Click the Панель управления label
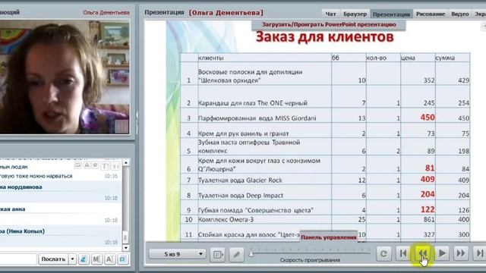The width and height of the screenshot is (486, 273). click(329, 237)
